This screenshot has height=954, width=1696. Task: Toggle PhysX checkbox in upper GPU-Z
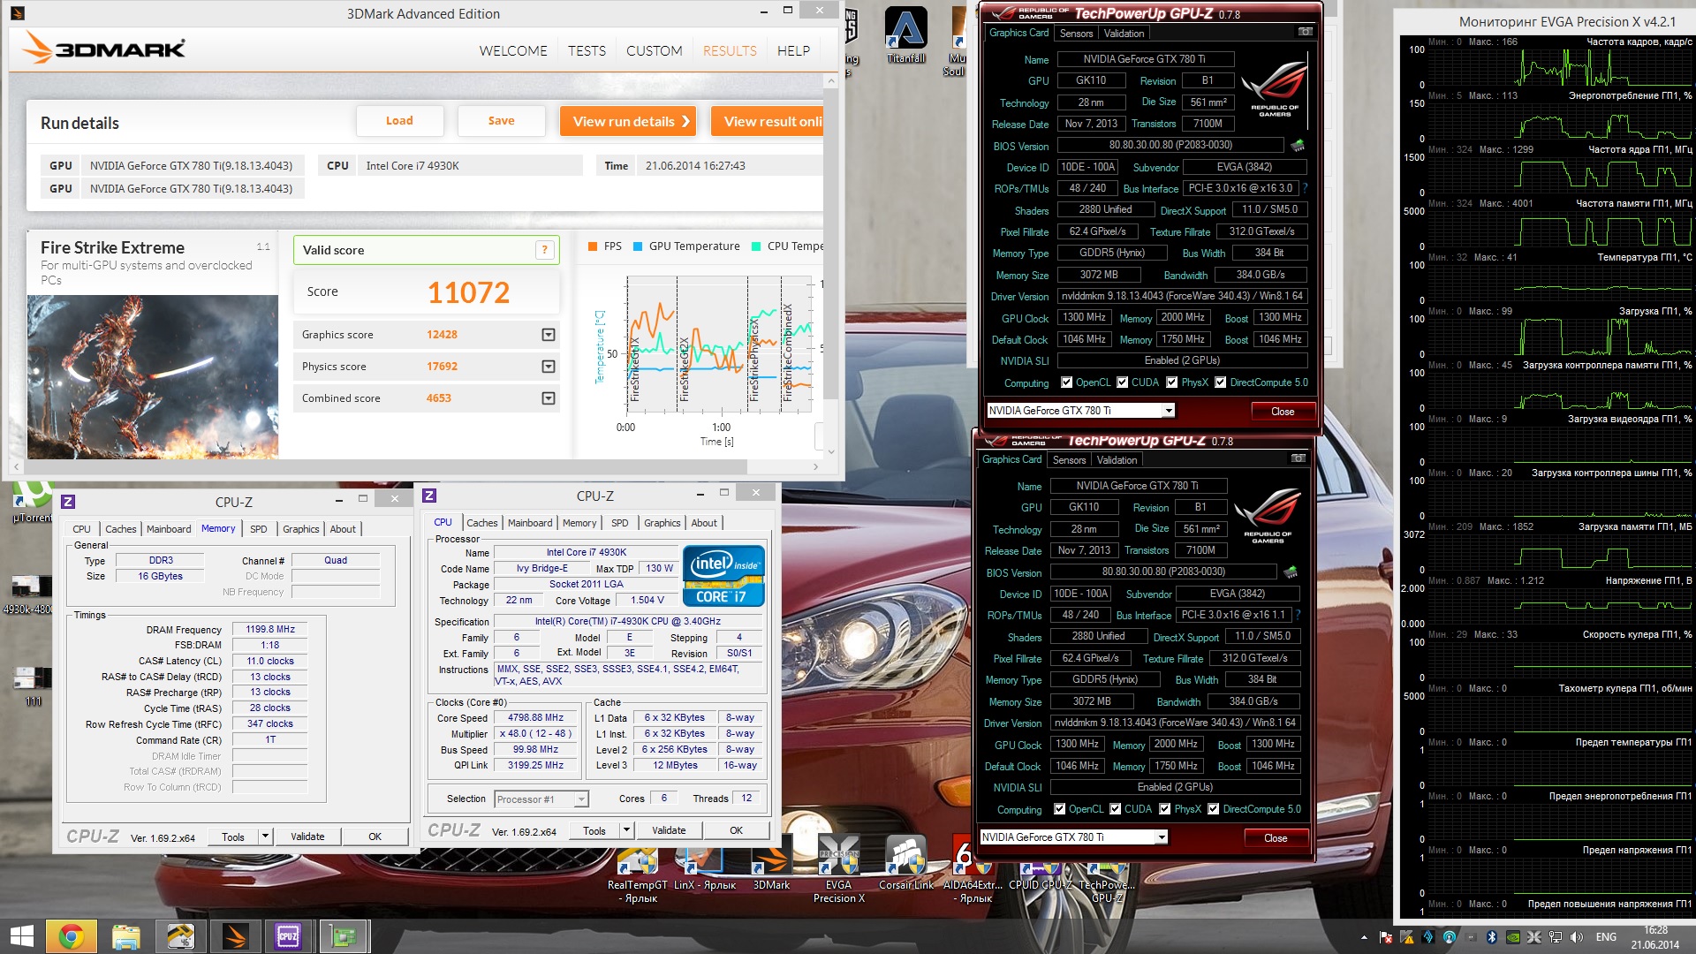pos(1172,382)
